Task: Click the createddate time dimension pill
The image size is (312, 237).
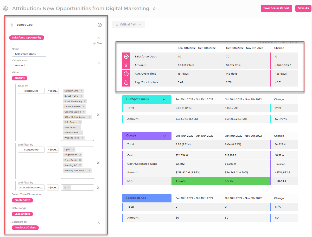Action: [x=22, y=200]
